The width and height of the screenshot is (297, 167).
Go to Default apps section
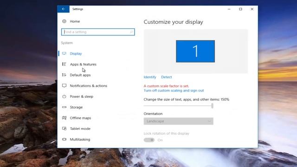click(80, 75)
